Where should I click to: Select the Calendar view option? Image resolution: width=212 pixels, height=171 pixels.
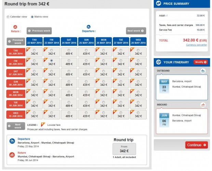pos(8,17)
